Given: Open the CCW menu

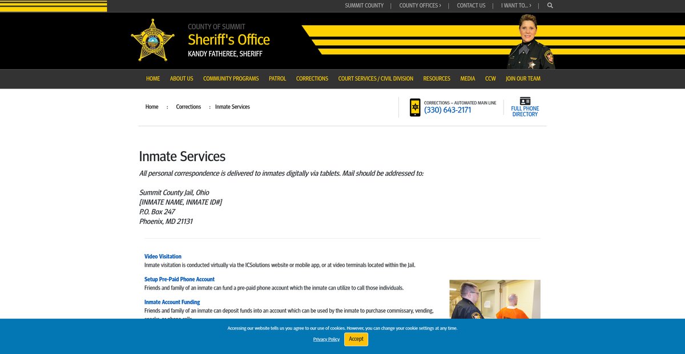Looking at the screenshot, I should [490, 79].
